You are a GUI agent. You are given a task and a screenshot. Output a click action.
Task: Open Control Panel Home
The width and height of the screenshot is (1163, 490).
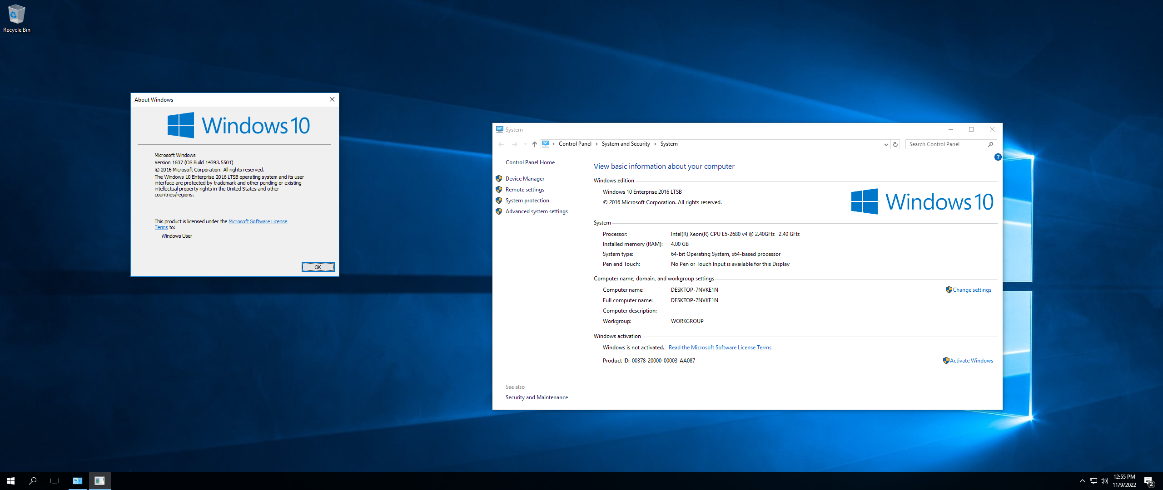(x=530, y=162)
